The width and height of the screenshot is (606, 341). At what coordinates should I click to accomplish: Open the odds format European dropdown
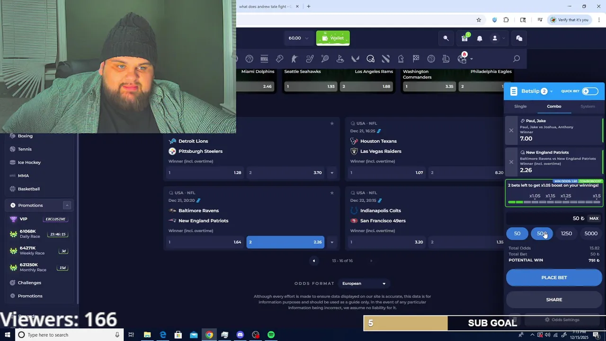[364, 284]
